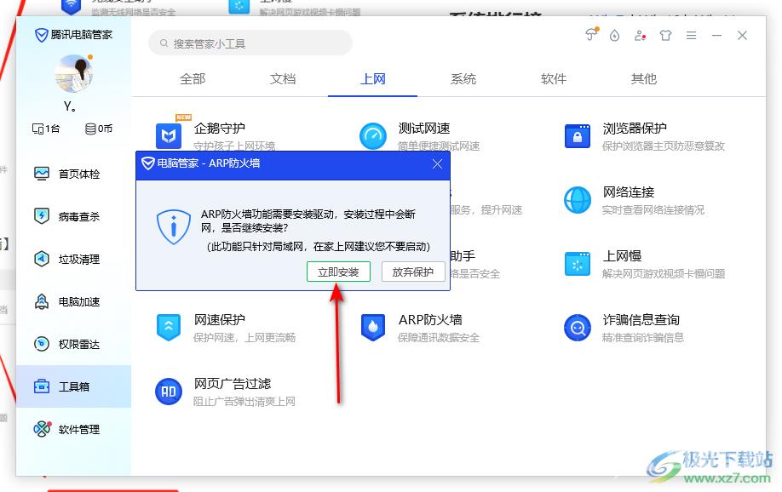
Task: Open 电脑加速 in sidebar
Action: 74,301
